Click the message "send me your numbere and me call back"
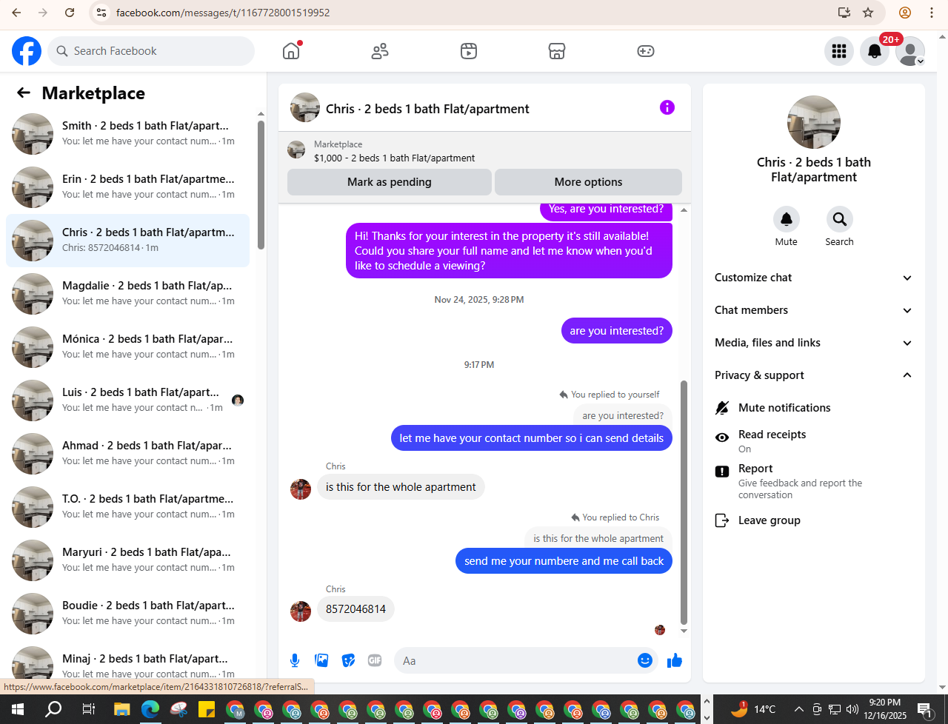Viewport: 948px width, 724px height. click(x=564, y=561)
